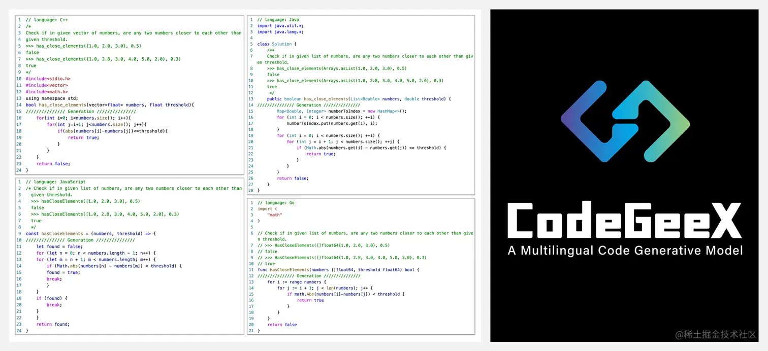Select the 'import java.util.*;' line
Screen dimensions: 768x351
pos(280,26)
